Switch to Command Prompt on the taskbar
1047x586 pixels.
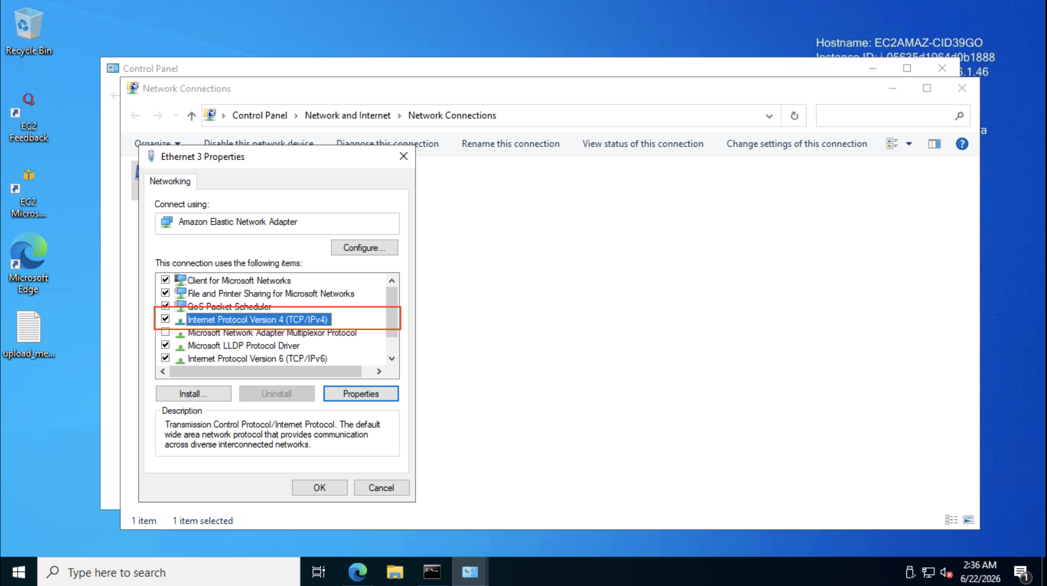pyautogui.click(x=432, y=572)
